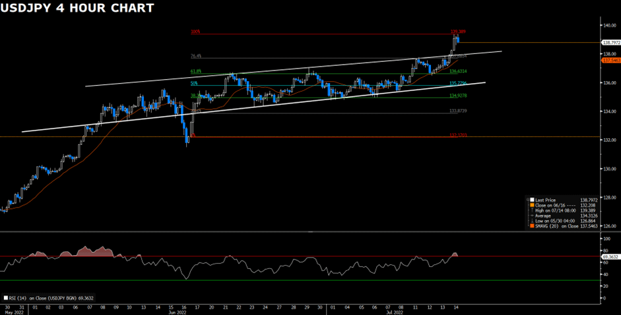Select the 100% Fibonacci level label

coord(195,32)
